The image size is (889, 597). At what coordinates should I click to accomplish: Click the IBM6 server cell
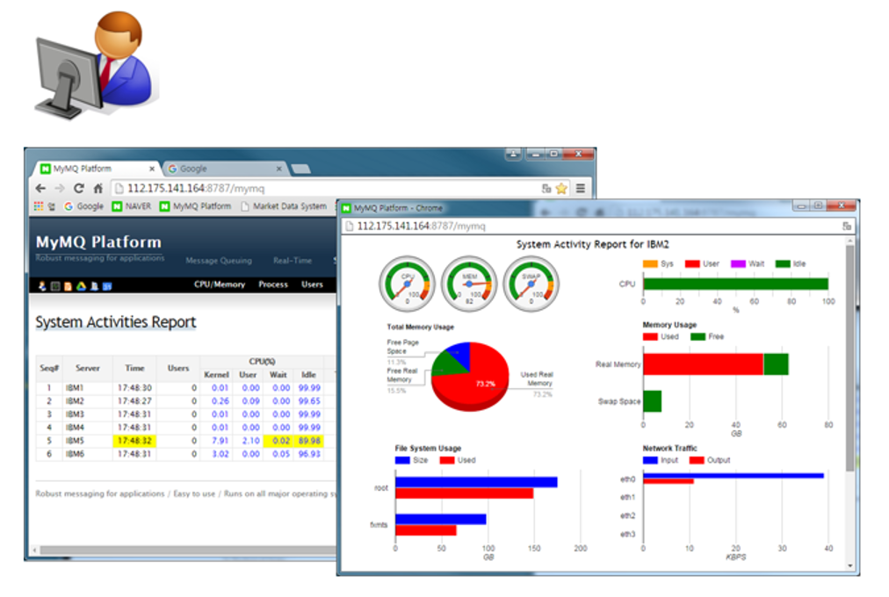click(x=87, y=454)
